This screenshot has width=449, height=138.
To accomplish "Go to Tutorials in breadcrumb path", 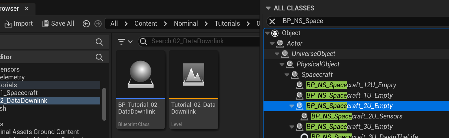I will click(x=227, y=23).
